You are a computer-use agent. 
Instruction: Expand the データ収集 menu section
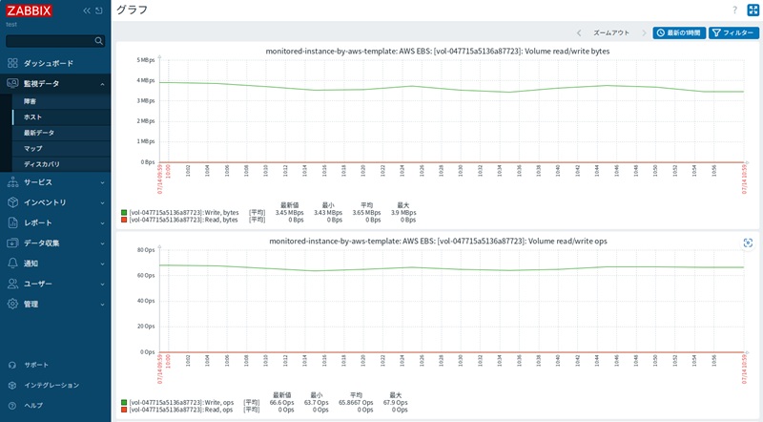[55, 243]
